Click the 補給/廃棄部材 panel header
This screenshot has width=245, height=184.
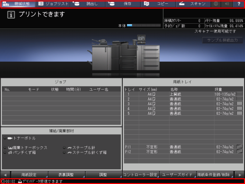tap(62, 131)
